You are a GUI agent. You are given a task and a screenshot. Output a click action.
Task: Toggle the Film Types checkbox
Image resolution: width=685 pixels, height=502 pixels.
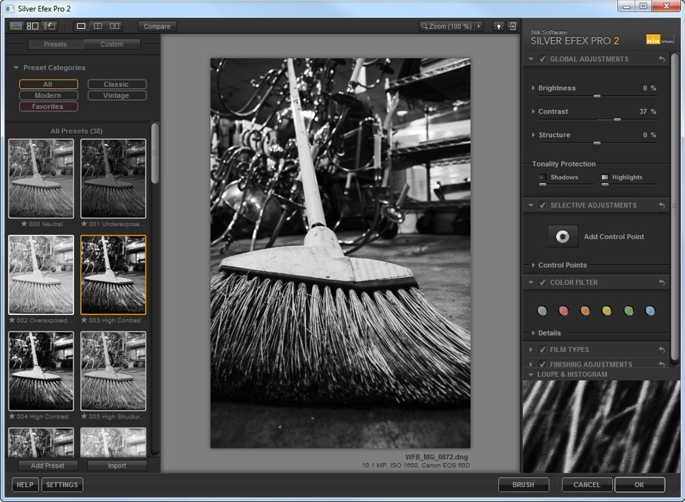[x=542, y=349]
